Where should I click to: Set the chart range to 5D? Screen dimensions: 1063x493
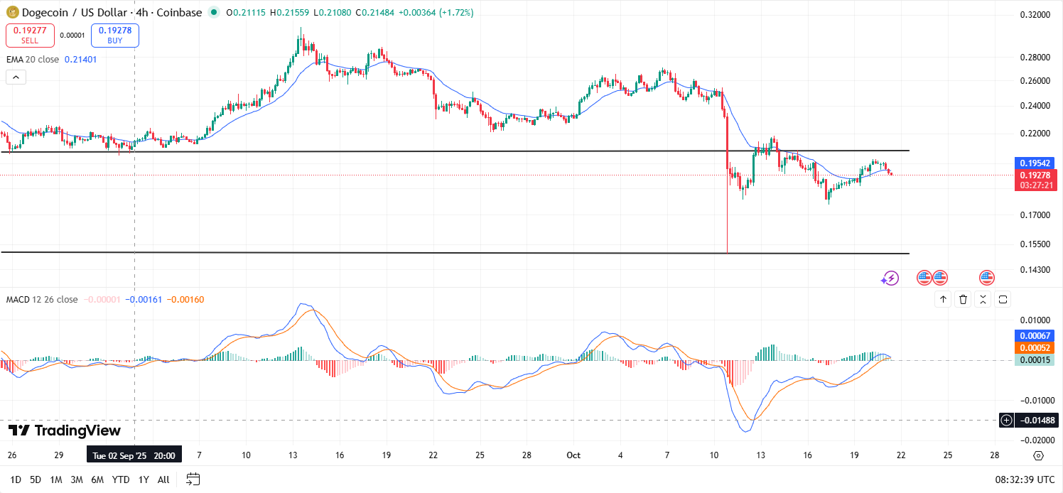point(36,480)
